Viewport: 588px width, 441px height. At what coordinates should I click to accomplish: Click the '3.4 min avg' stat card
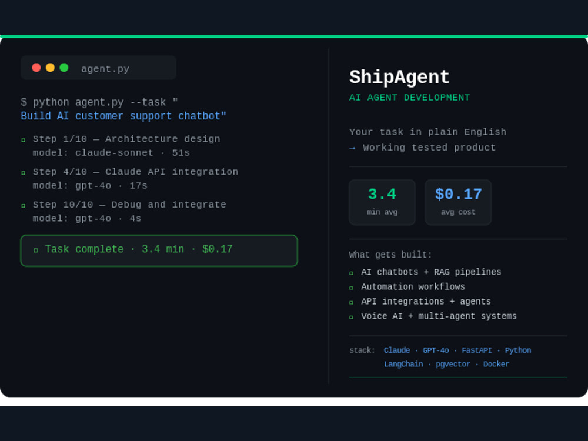[382, 202]
